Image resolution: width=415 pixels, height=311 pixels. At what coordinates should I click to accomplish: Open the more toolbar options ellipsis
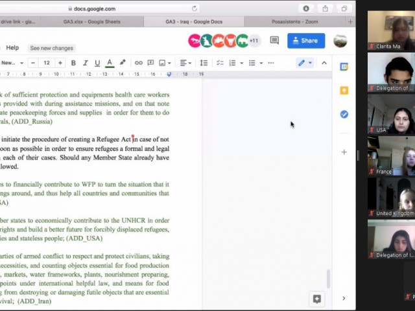(271, 63)
